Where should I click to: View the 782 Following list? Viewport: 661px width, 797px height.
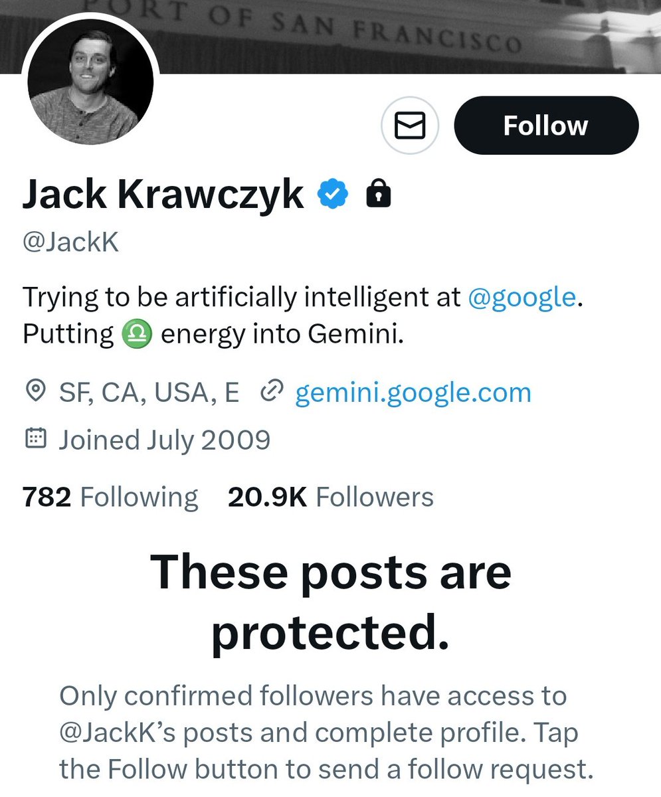tap(110, 497)
